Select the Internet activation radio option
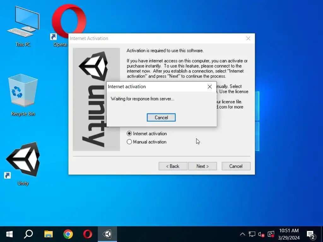 coord(147,134)
